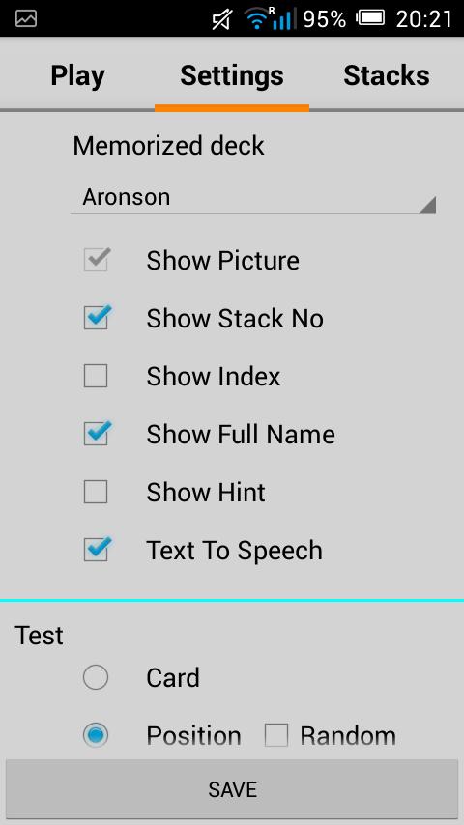464x825 pixels.
Task: Select the Position radio button
Action: coord(96,735)
